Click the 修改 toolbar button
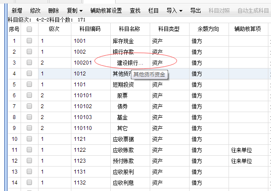The image size is (271, 191). (x=35, y=10)
